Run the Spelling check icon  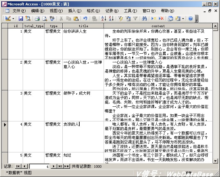(52, 19)
